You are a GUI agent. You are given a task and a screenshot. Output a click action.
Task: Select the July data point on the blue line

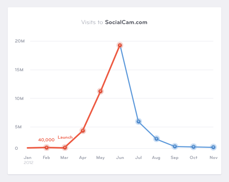(x=139, y=121)
